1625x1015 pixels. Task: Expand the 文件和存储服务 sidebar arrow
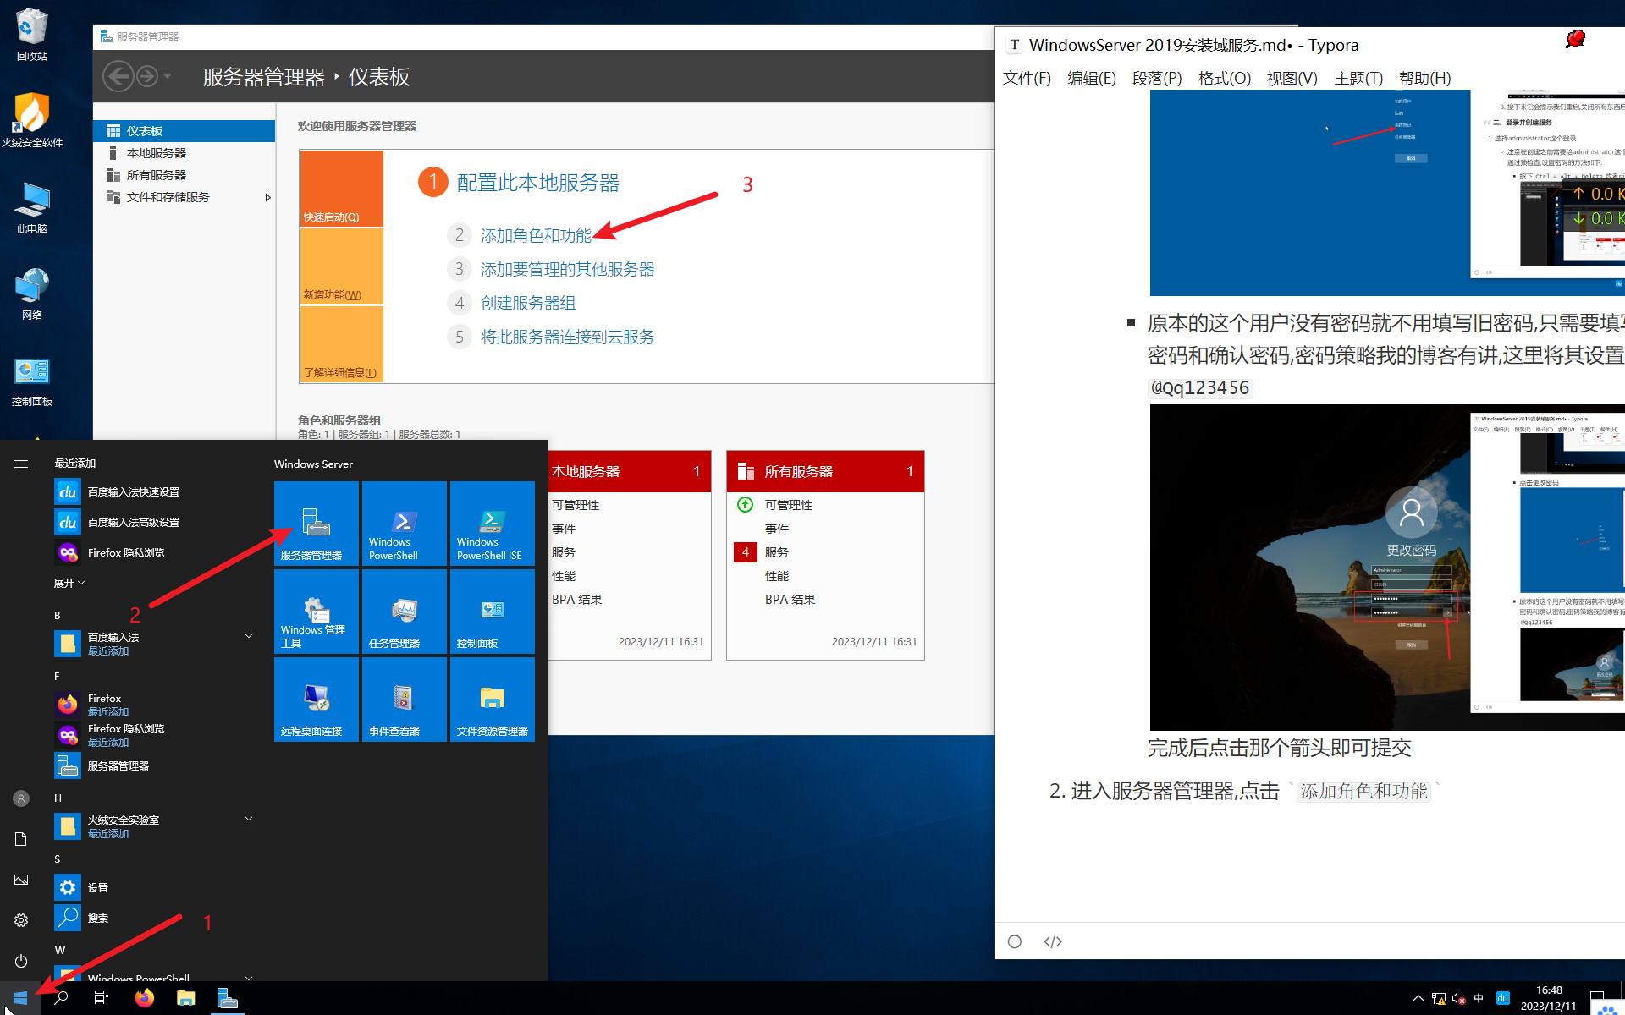pyautogui.click(x=267, y=197)
